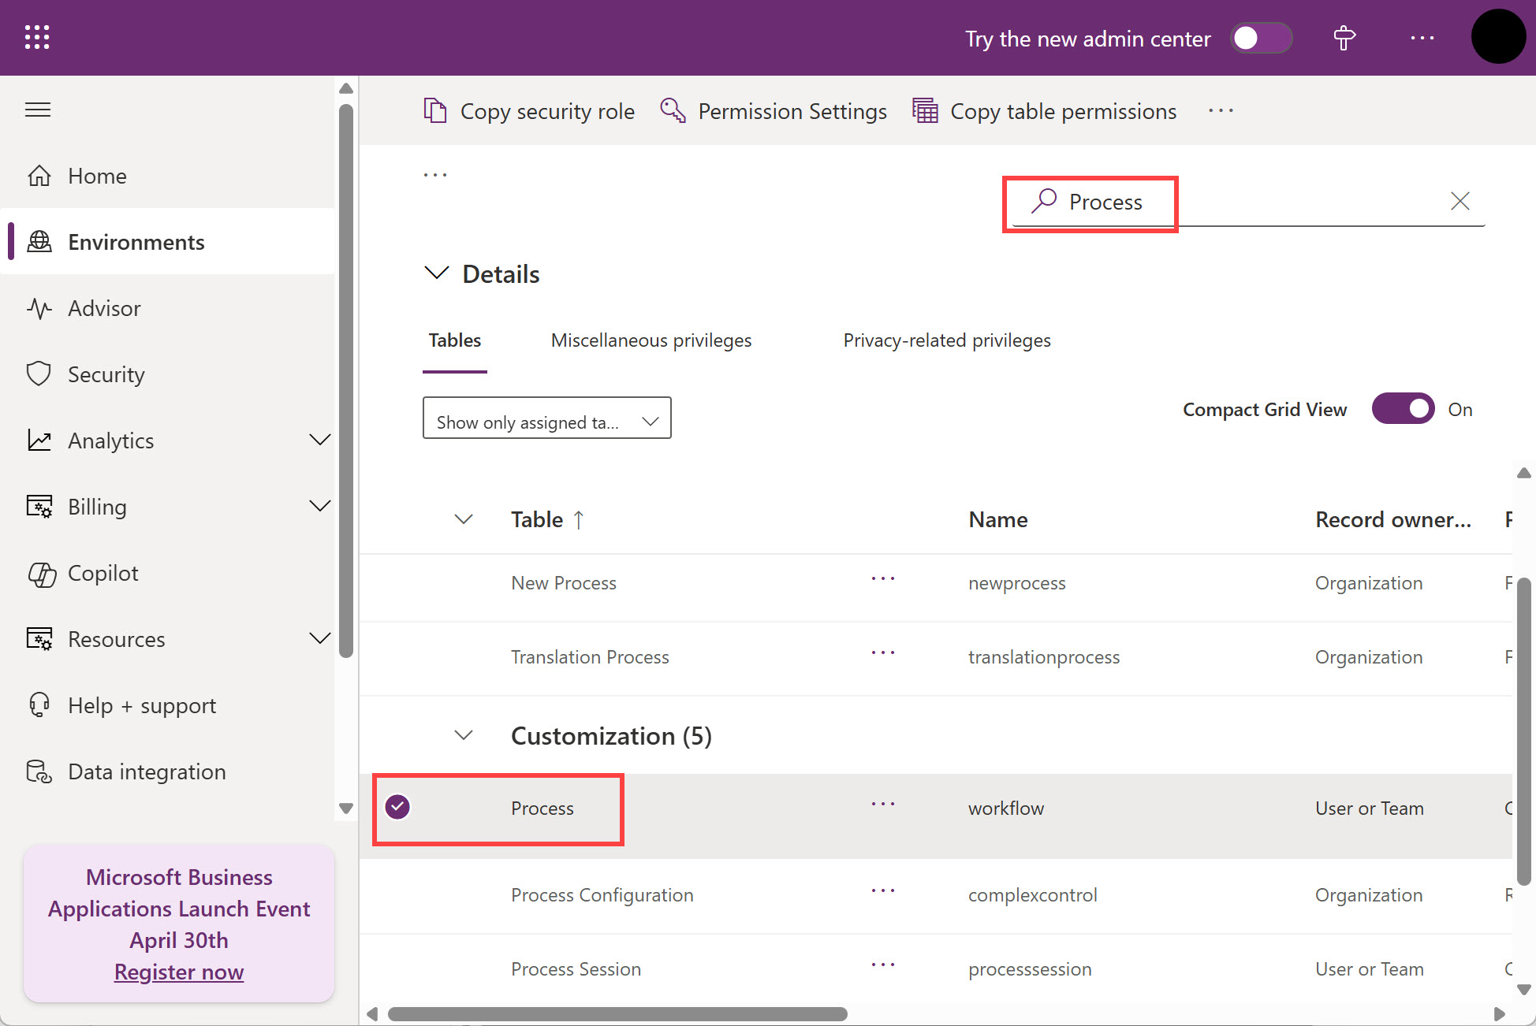Open Permission Settings key icon
This screenshot has width=1536, height=1026.
(x=673, y=111)
